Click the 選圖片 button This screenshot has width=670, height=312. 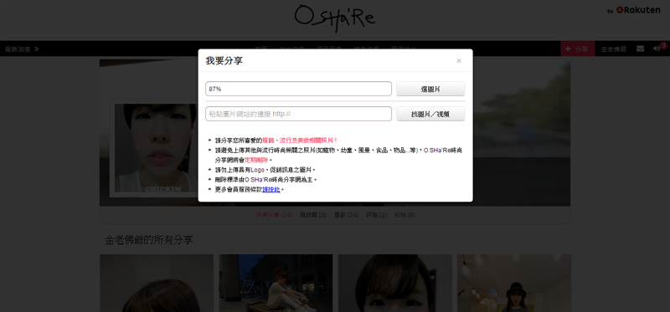coord(430,89)
